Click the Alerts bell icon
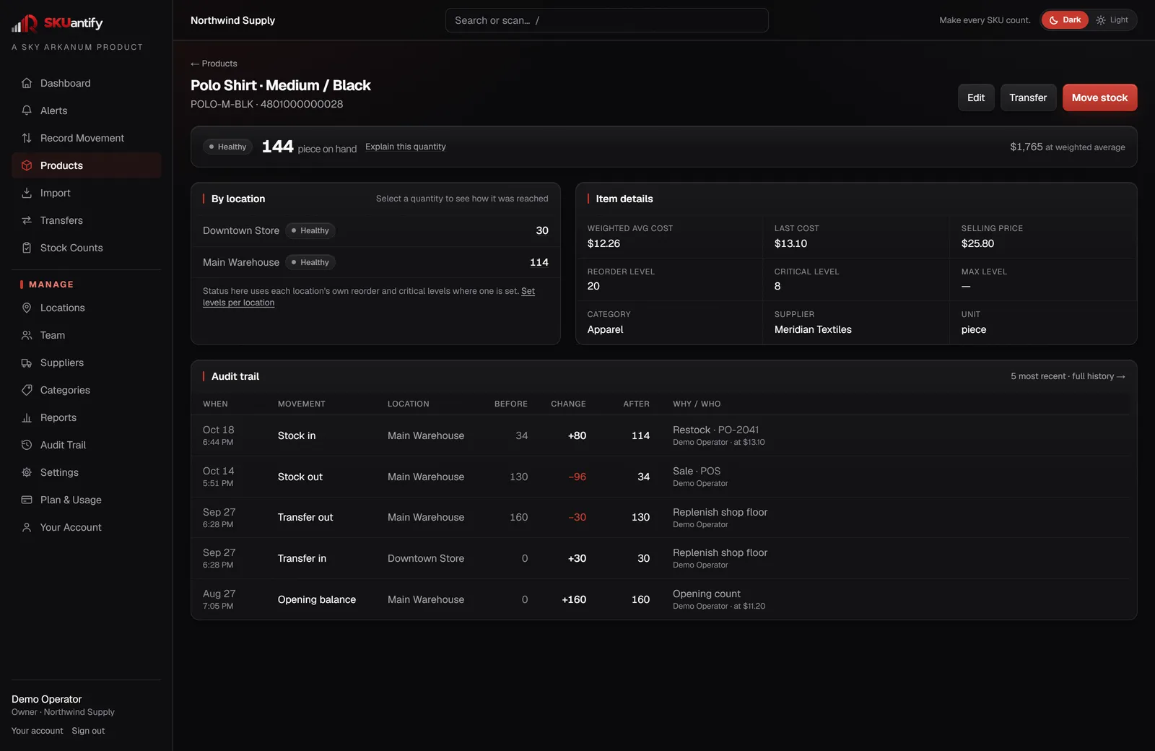The width and height of the screenshot is (1155, 751). click(x=27, y=110)
